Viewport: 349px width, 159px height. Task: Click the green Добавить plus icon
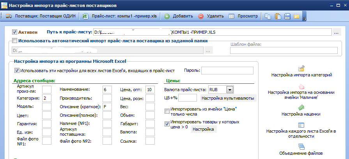(x=167, y=16)
